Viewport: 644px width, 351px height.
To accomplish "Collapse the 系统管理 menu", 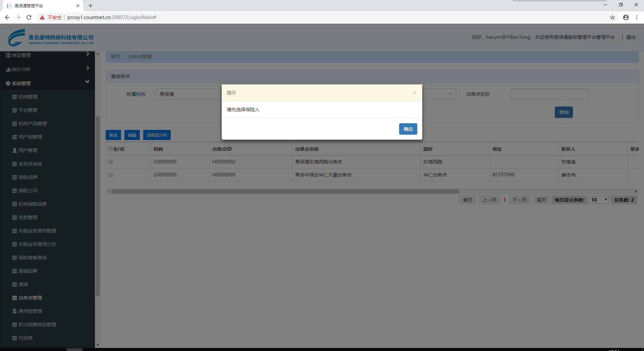I will 47,83.
